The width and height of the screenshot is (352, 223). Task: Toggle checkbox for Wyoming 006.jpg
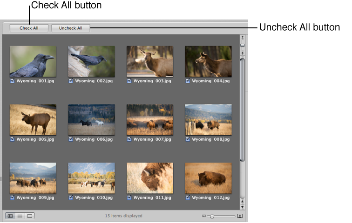coord(71,139)
